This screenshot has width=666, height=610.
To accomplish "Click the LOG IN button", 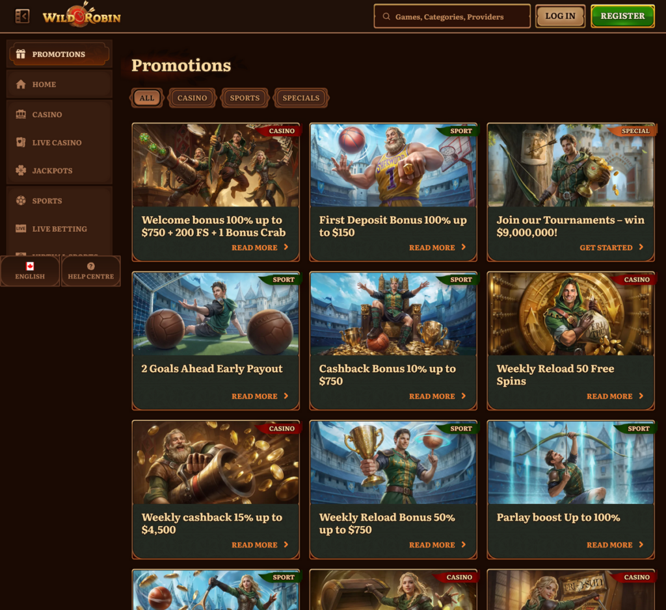I will pyautogui.click(x=560, y=16).
